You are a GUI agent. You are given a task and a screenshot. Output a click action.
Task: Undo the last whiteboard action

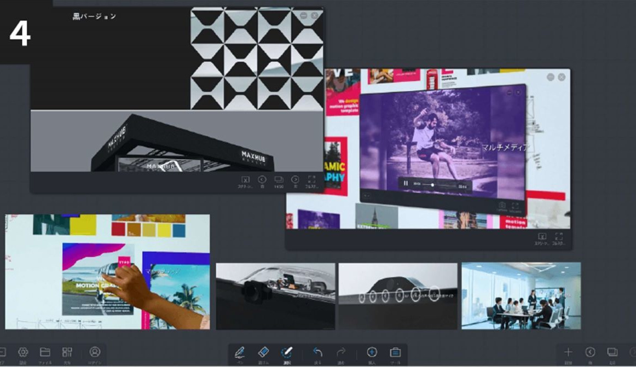tap(317, 352)
